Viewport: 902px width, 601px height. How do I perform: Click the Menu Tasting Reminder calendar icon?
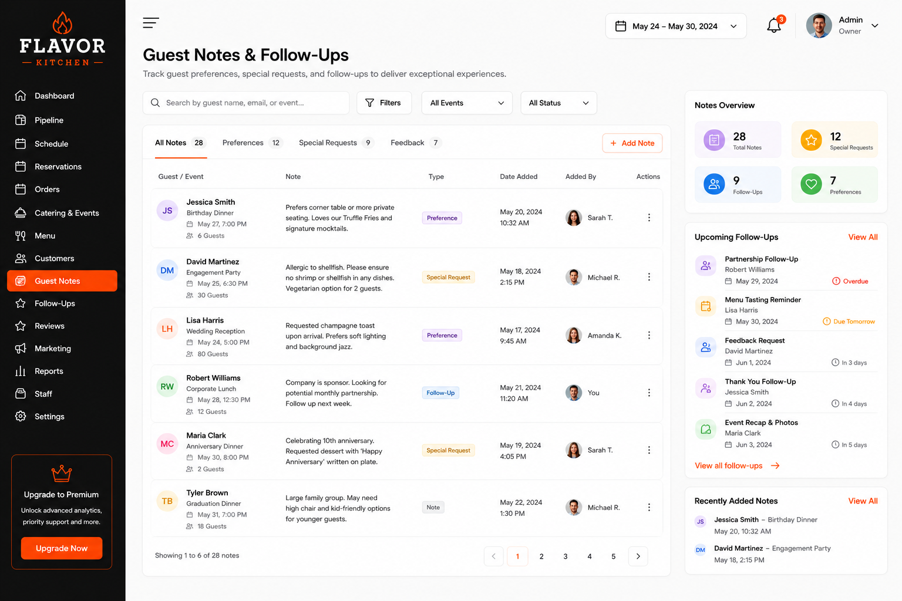(x=706, y=306)
